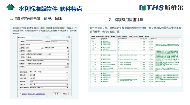Click the THS 斯维尔 logo
The height and width of the screenshot is (105, 190).
pos(161,8)
